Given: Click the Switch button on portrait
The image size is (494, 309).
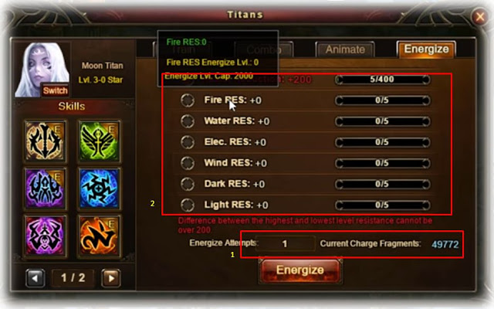Looking at the screenshot, I should click(x=55, y=91).
